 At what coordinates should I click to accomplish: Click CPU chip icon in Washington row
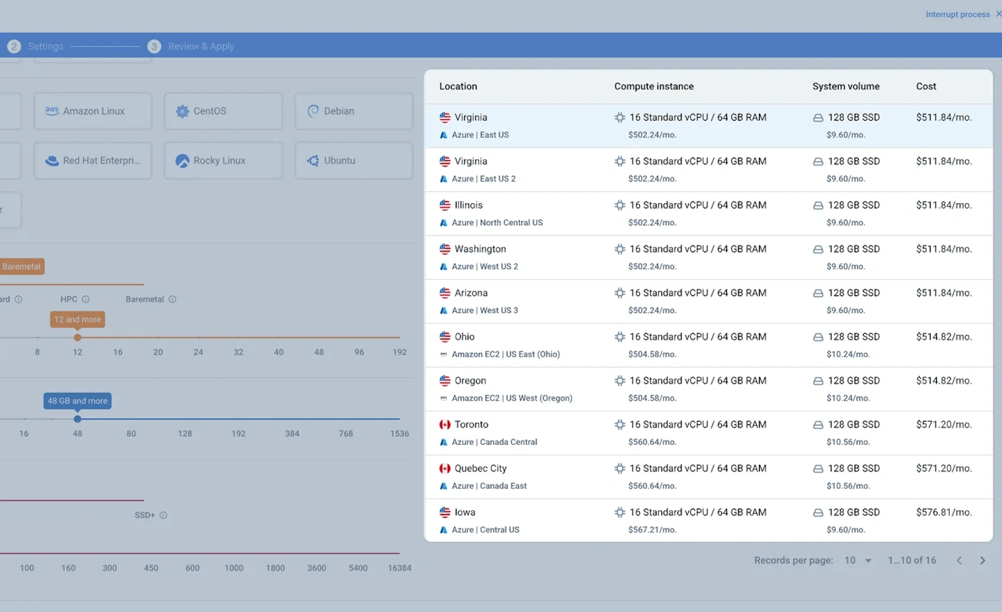(x=619, y=249)
